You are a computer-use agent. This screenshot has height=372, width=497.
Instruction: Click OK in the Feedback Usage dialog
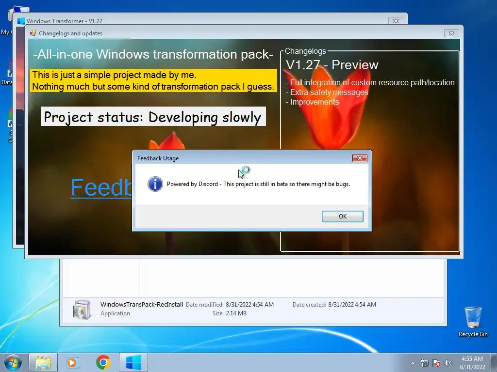342,217
